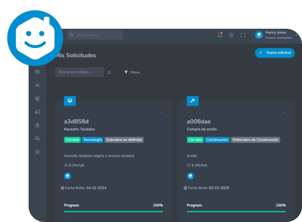The height and width of the screenshot is (222, 302).
Task: Expand the Henry Jones user menu arrow
Action: coord(296,35)
